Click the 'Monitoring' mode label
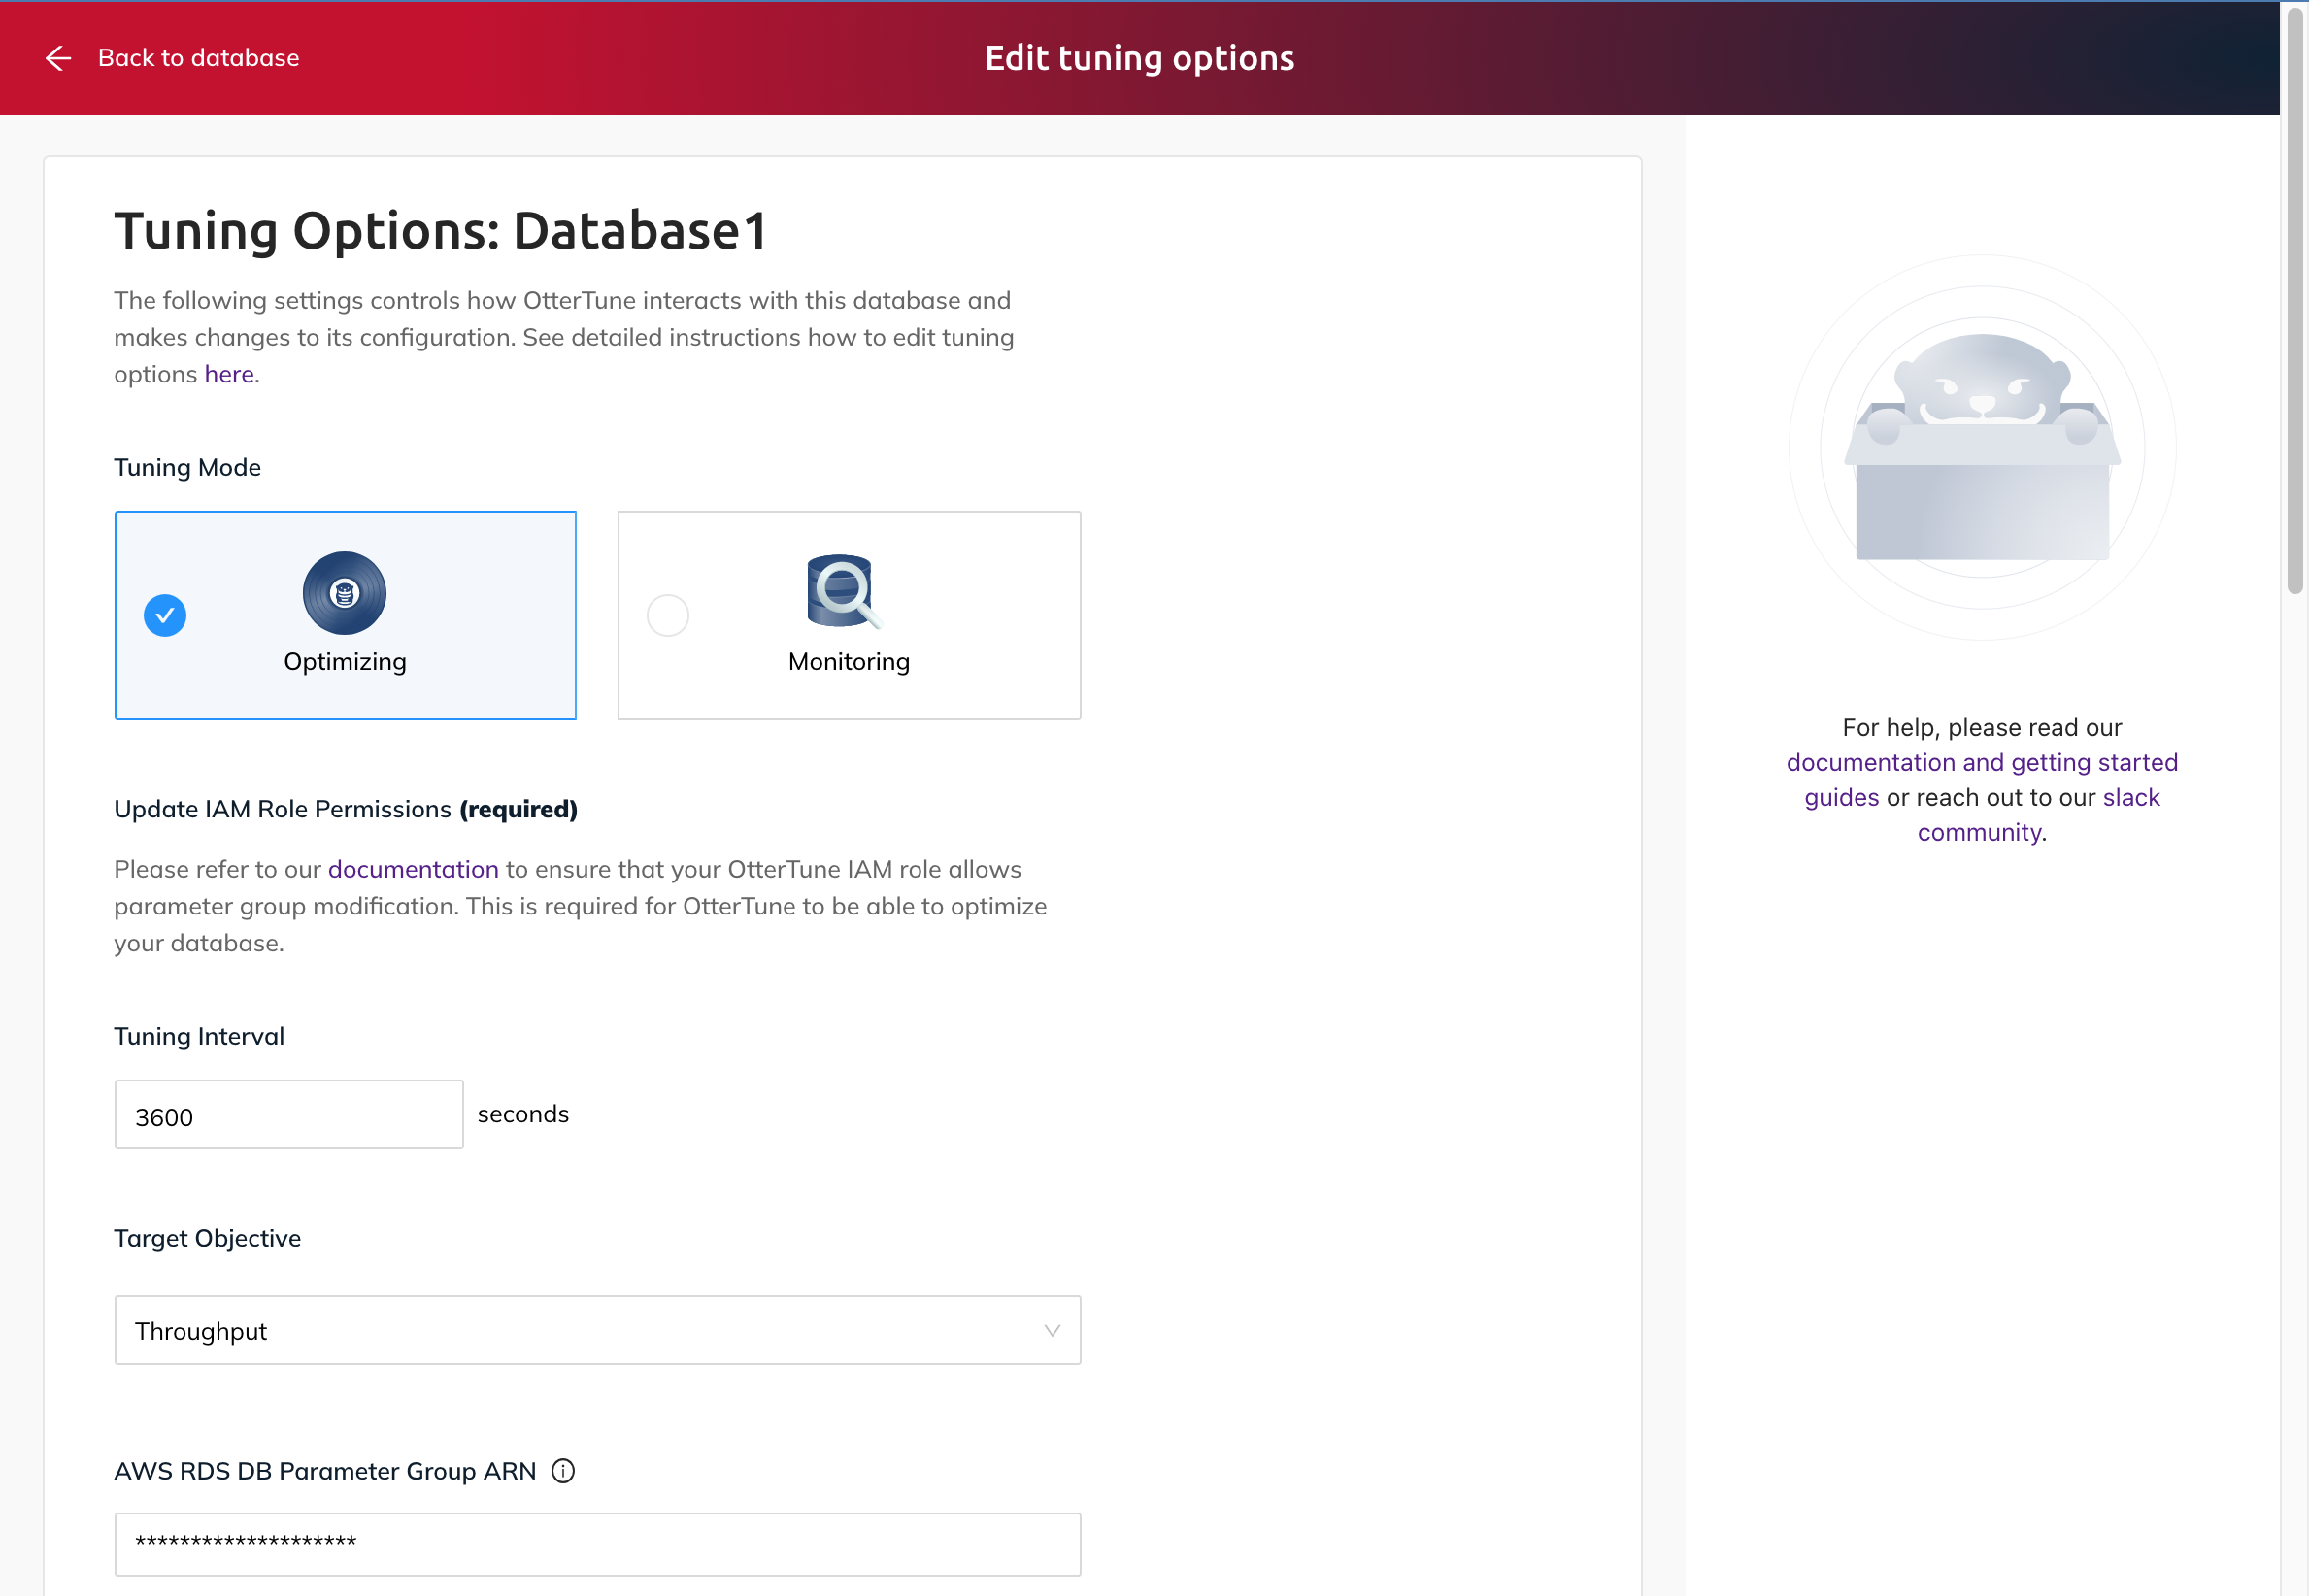 pyautogui.click(x=849, y=662)
